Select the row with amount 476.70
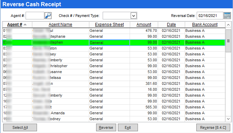233x133 pixels. tap(114, 31)
